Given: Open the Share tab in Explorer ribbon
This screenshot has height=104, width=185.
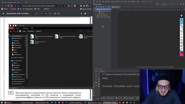Looking at the screenshot, I should [x=25, y=28].
